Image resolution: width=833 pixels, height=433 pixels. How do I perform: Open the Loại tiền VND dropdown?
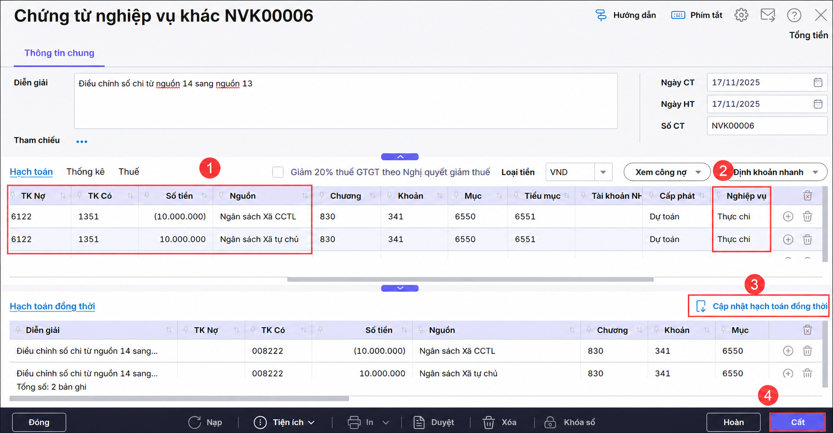point(603,172)
